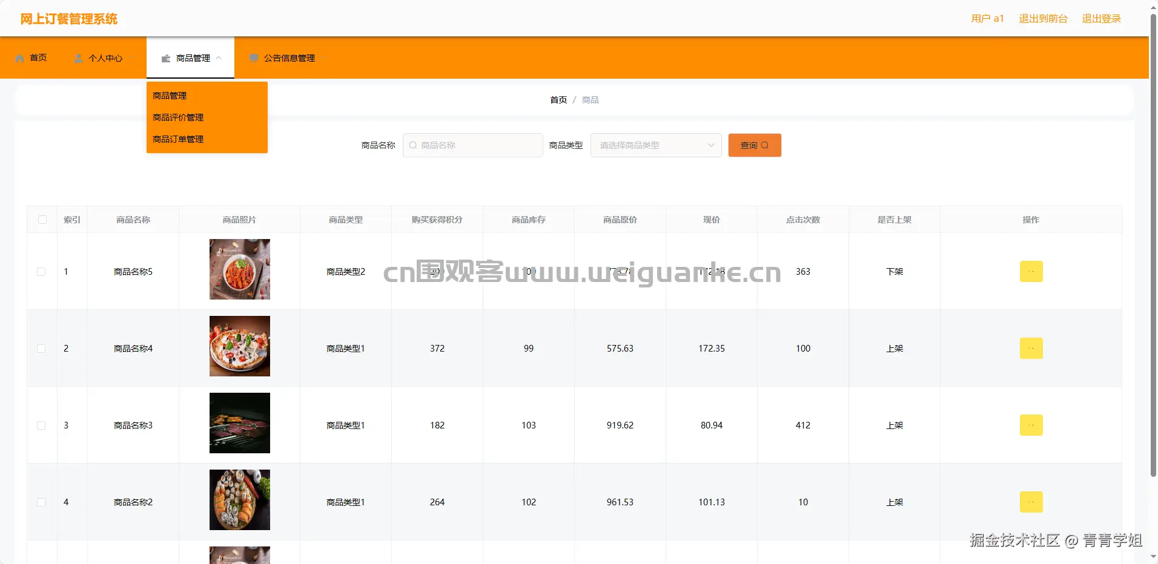Click the 点击次数 column header
This screenshot has height=564, width=1158.
(803, 220)
